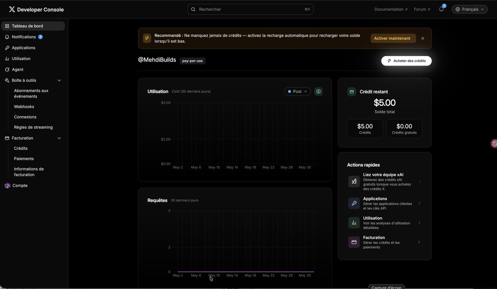Click the Tableau de bord grid icon
Image resolution: width=497 pixels, height=289 pixels.
point(7,26)
